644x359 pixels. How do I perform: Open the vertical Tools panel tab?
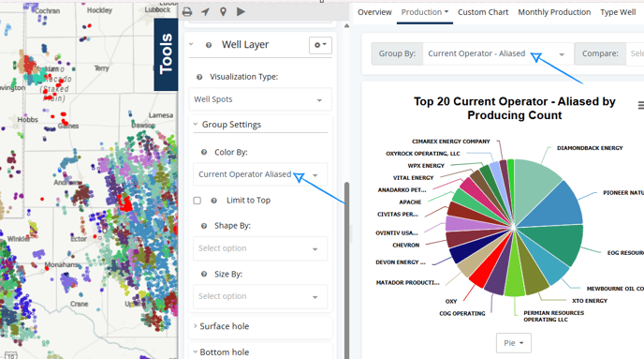(x=166, y=54)
